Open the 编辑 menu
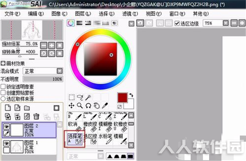Viewport: 246px width, 161px height. [x=36, y=14]
